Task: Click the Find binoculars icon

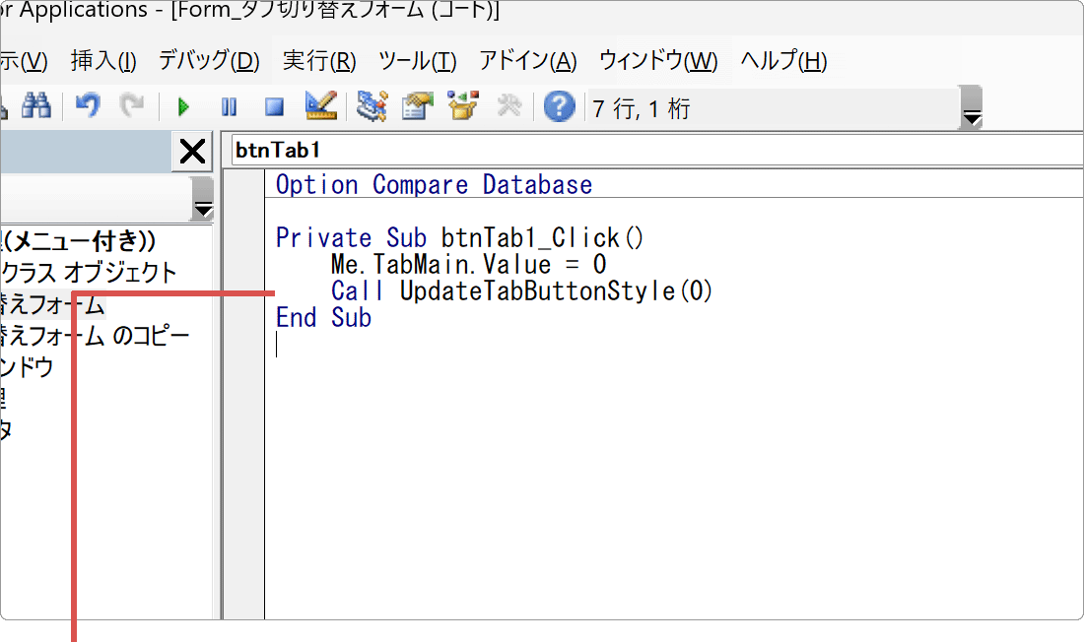Action: pos(37,103)
